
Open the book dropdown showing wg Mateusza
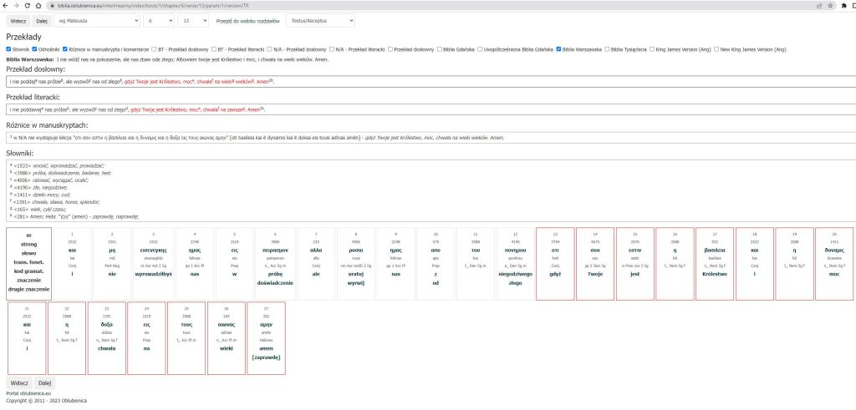pyautogui.click(x=94, y=19)
